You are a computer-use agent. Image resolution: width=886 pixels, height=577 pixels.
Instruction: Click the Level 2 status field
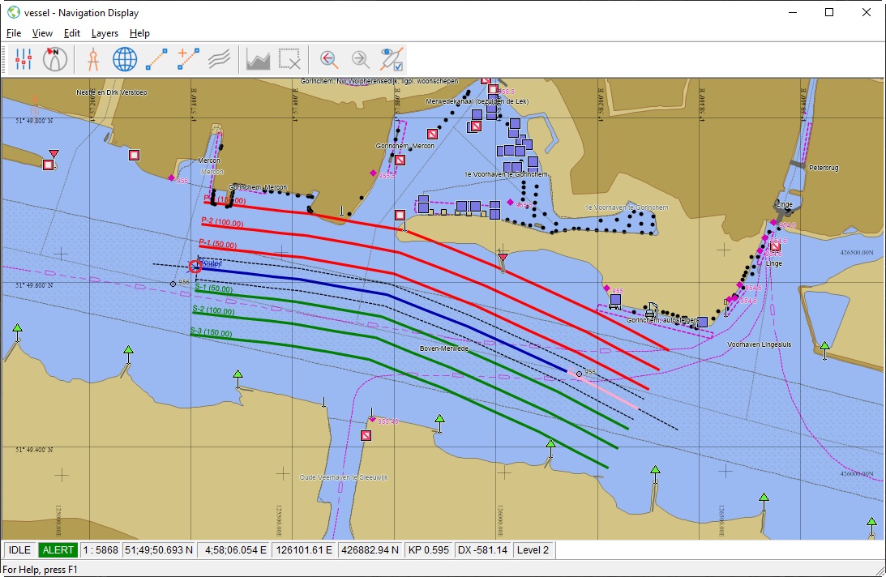tap(533, 550)
